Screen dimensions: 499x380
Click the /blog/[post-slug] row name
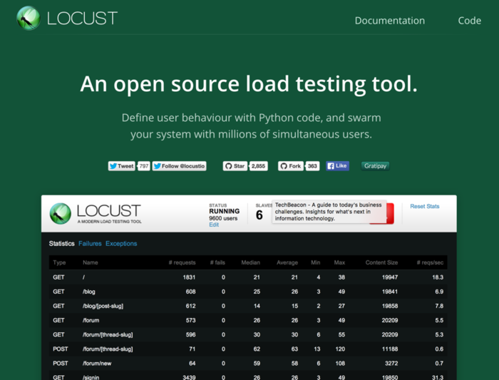point(103,306)
